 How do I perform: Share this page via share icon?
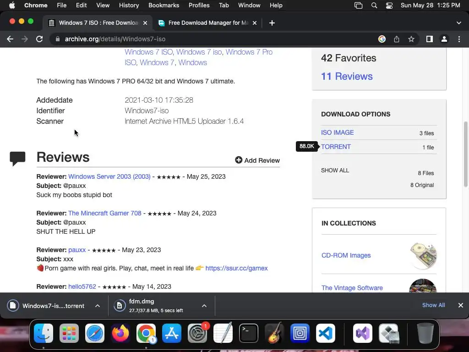point(397,39)
